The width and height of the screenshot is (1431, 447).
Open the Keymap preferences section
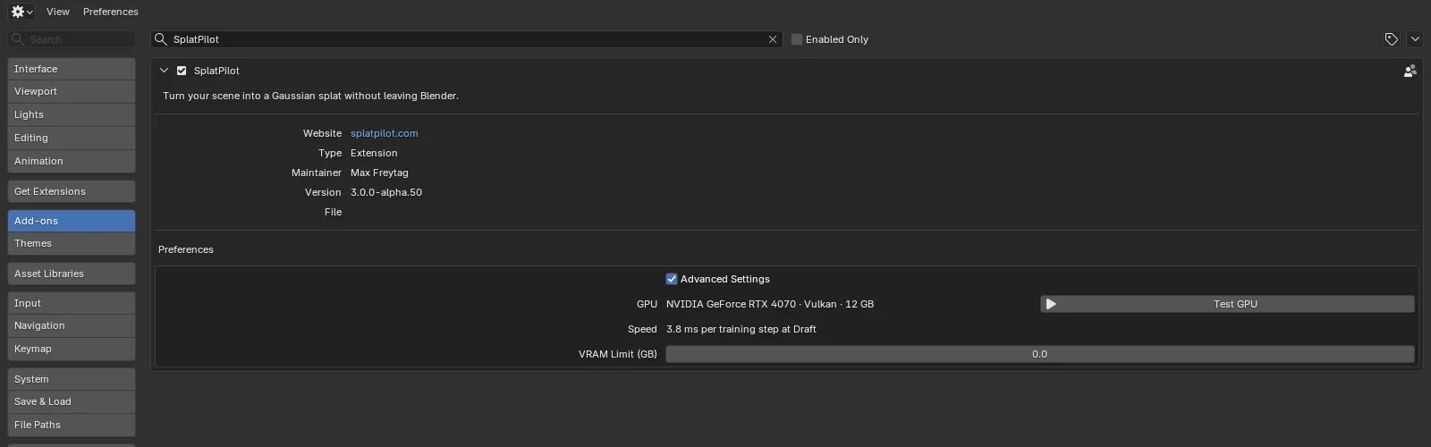tap(72, 349)
